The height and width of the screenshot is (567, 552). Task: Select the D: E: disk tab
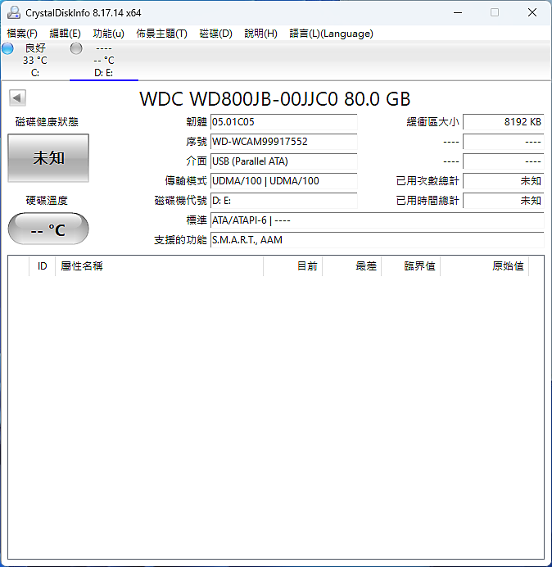104,61
